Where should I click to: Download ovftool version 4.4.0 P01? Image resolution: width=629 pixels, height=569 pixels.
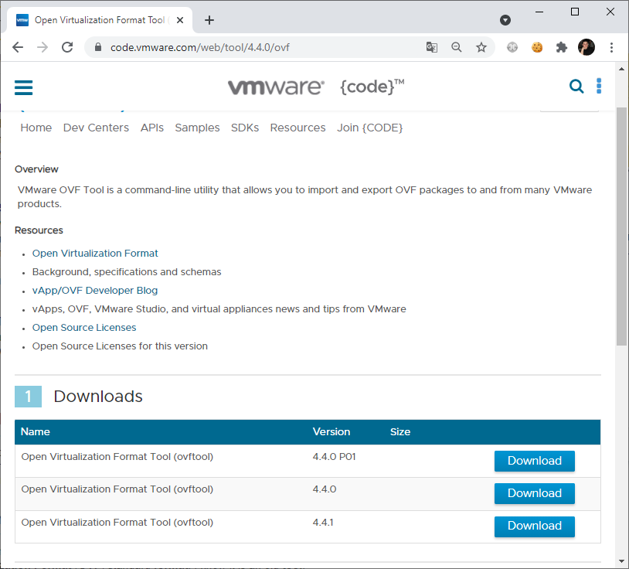(534, 461)
